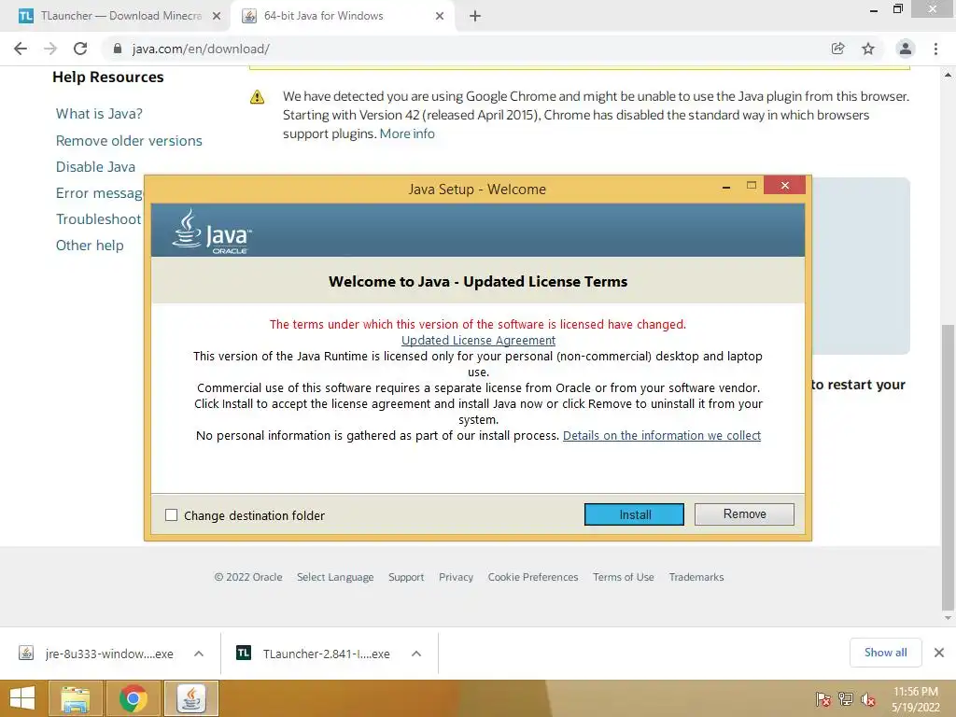956x717 pixels.
Task: Open File Explorer from taskbar
Action: [76, 698]
